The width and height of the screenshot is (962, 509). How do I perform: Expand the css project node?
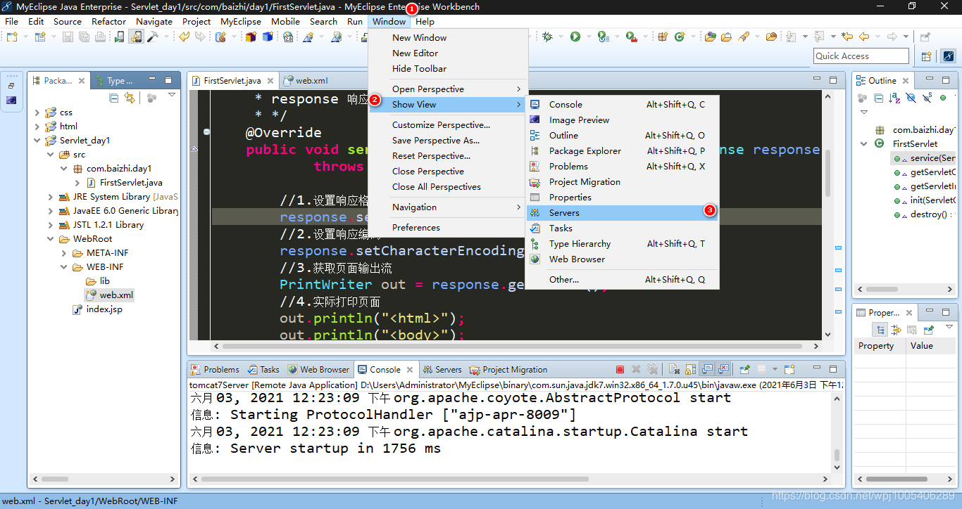pos(37,112)
